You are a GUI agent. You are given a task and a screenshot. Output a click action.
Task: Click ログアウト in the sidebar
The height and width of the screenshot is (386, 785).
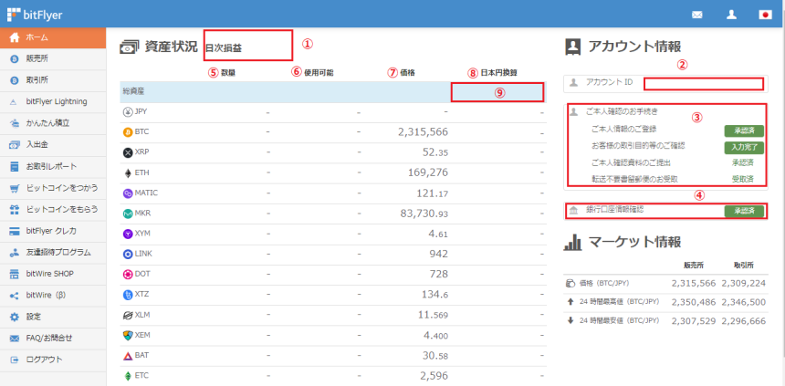coord(53,360)
